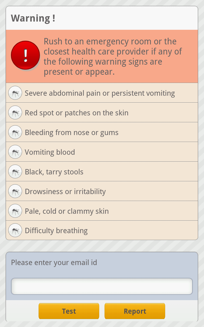Click mosquito icon beside Vomiting blood

pos(15,152)
